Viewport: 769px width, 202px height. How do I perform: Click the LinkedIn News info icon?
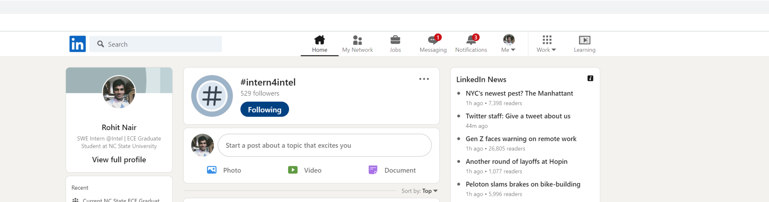pyautogui.click(x=590, y=78)
